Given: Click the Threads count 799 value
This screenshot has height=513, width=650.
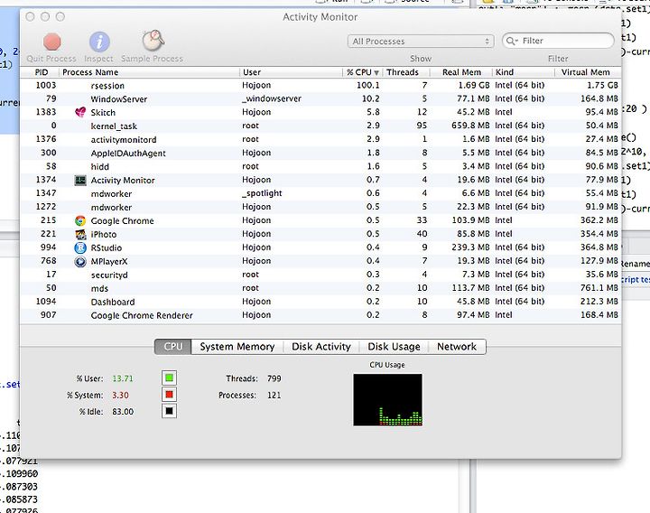Looking at the screenshot, I should (x=274, y=378).
